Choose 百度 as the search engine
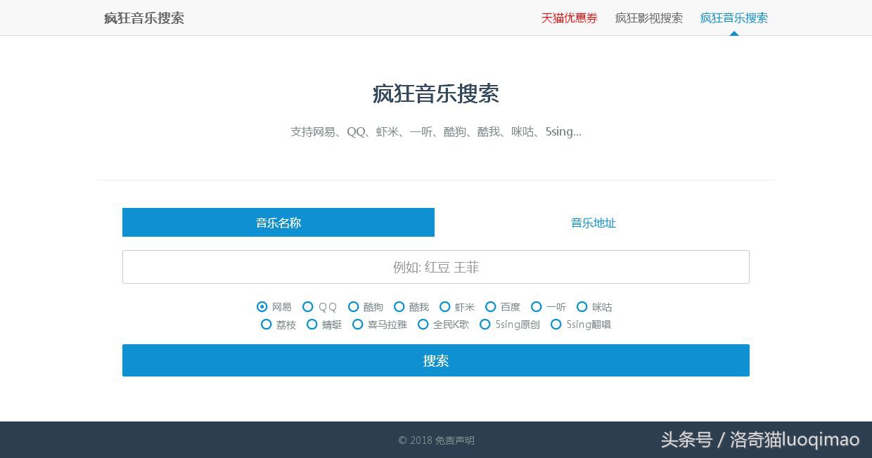Screen dimensions: 872x458 tap(490, 307)
